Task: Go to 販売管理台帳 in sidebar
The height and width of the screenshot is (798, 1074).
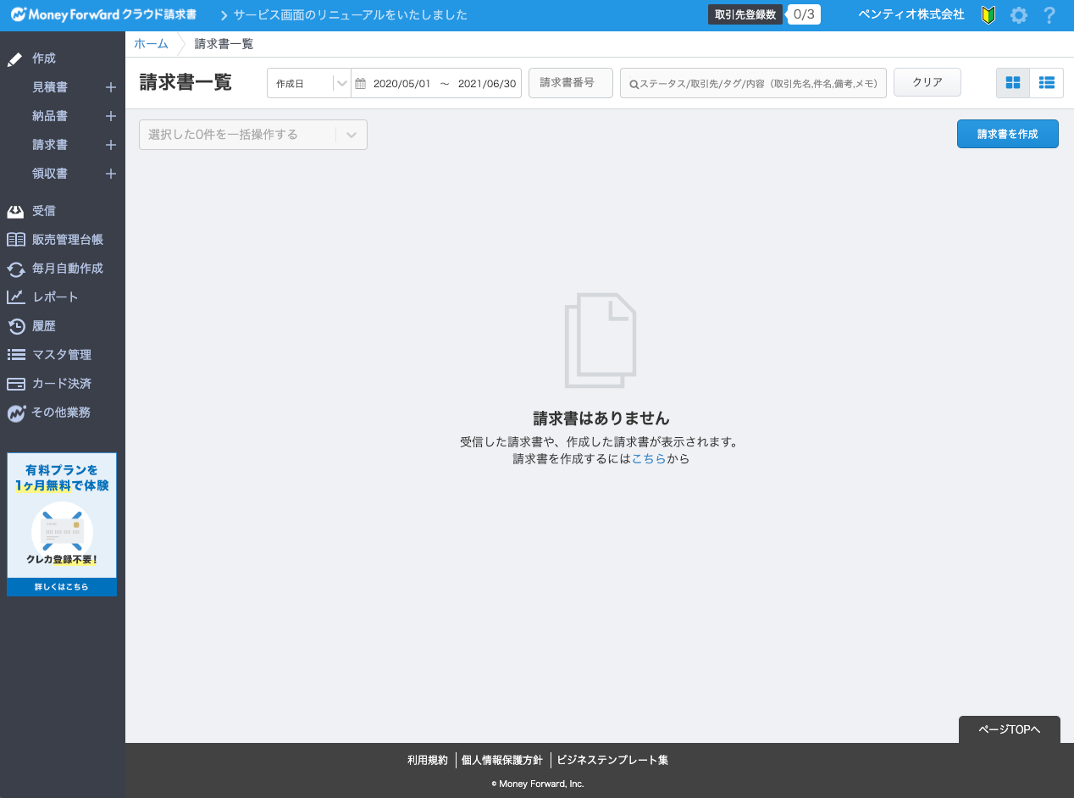Action: [68, 240]
